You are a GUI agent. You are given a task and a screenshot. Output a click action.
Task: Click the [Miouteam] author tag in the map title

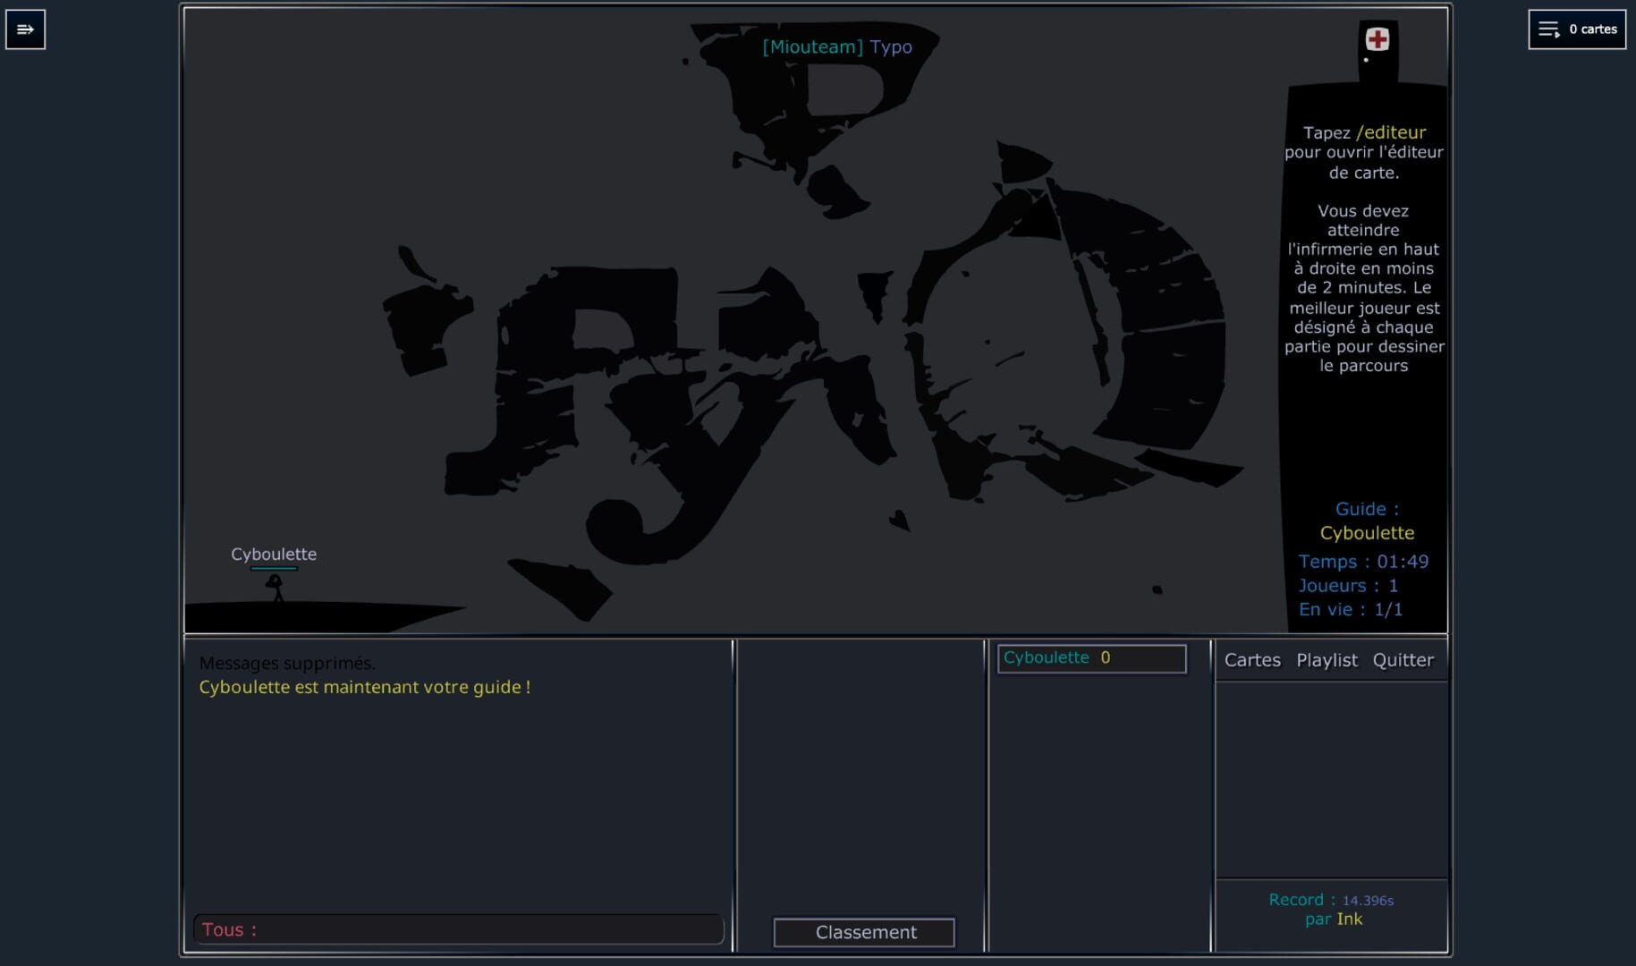pyautogui.click(x=811, y=47)
